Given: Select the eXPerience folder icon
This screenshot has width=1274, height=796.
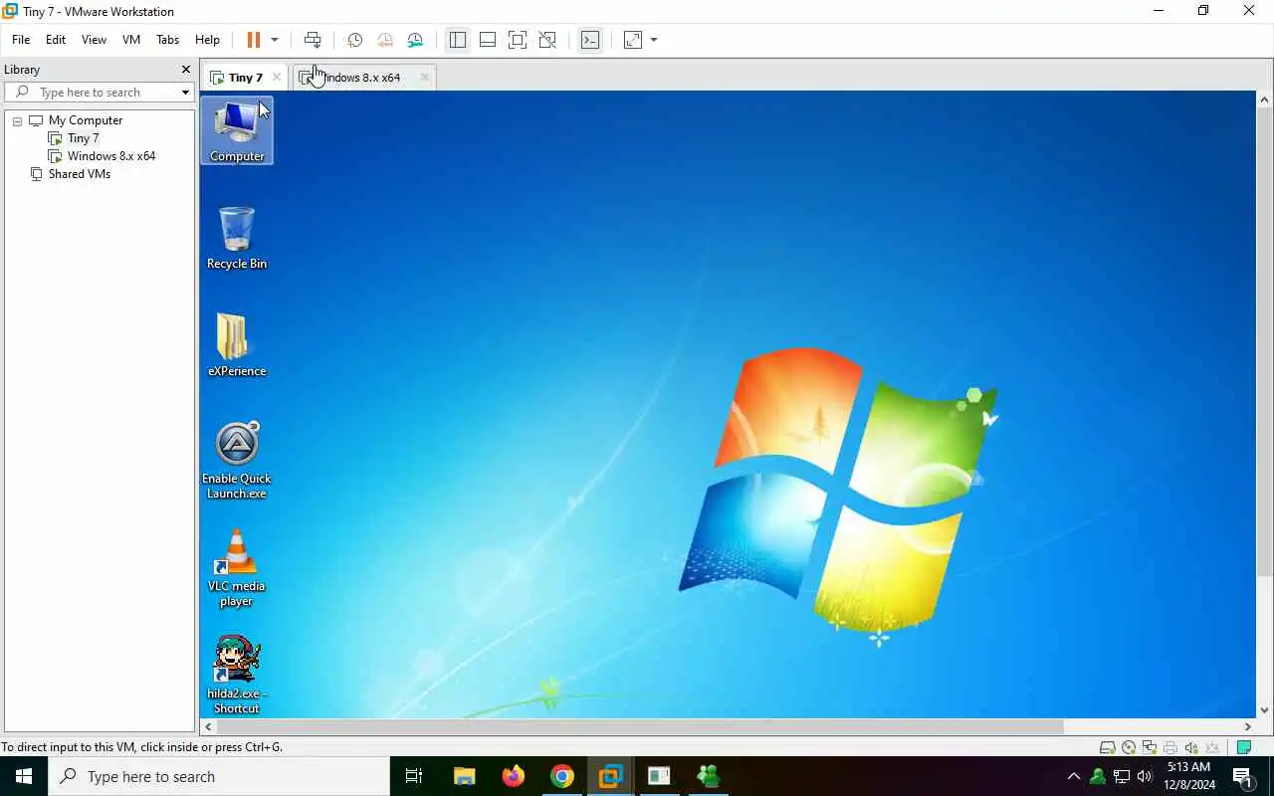Looking at the screenshot, I should (237, 345).
